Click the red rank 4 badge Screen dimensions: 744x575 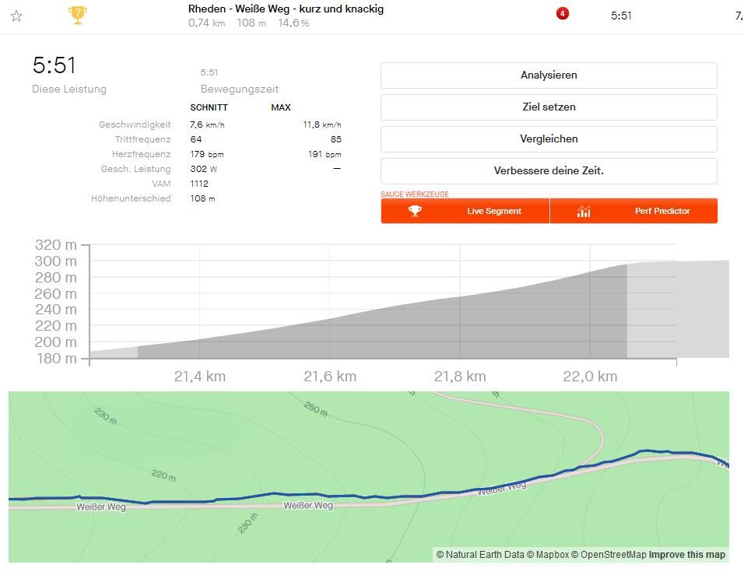pos(563,13)
